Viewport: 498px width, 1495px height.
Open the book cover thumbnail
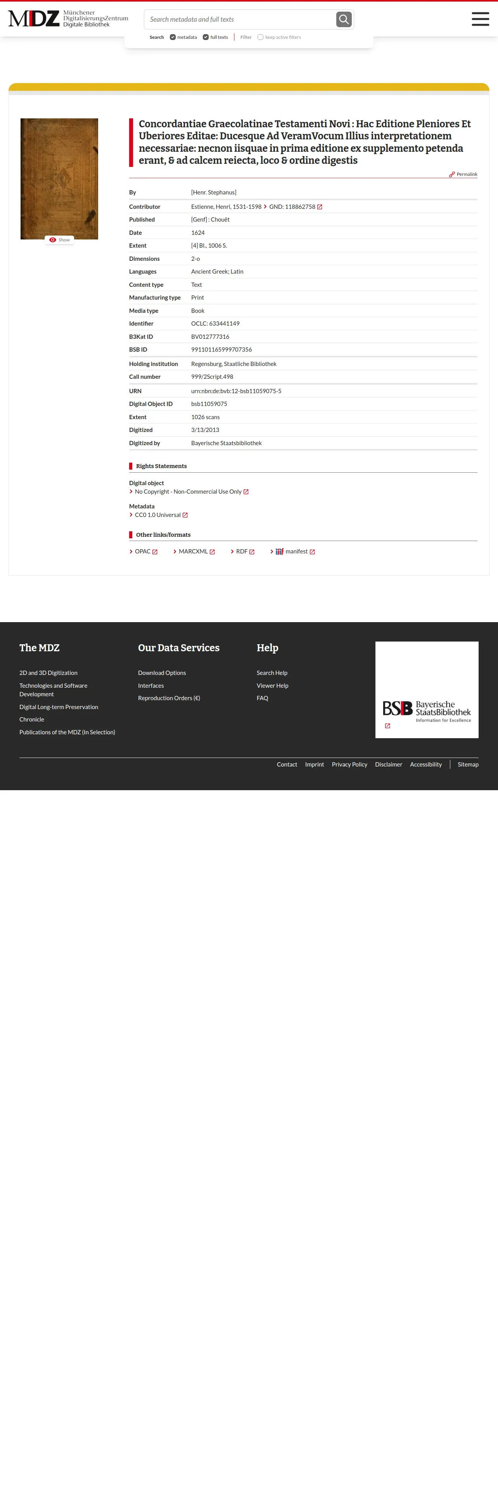(x=59, y=179)
